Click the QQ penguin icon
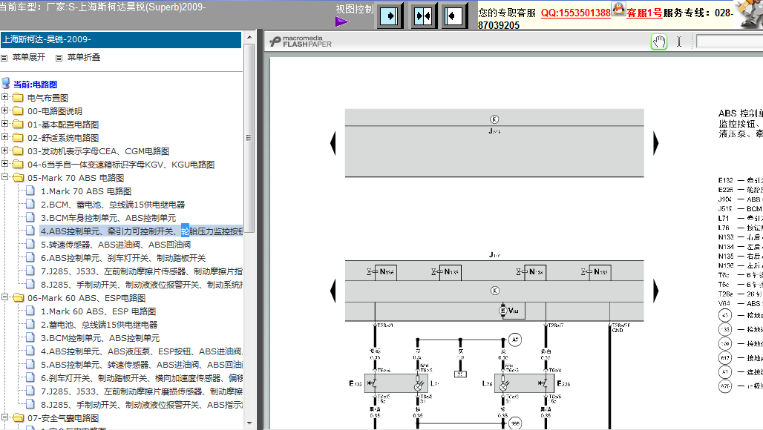 click(x=618, y=9)
